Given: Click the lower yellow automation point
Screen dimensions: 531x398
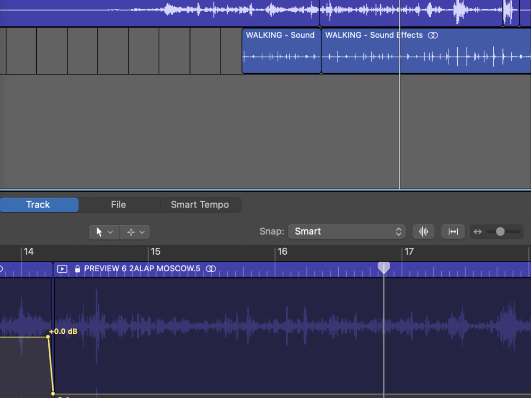Looking at the screenshot, I should 53,394.
